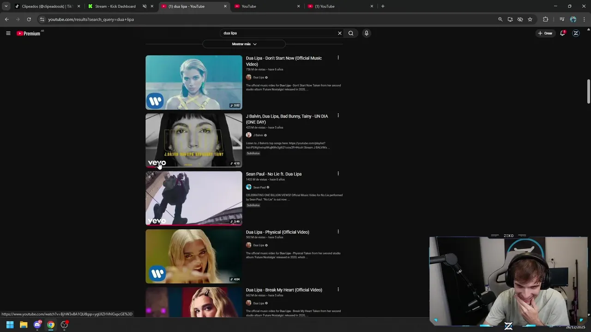Image resolution: width=591 pixels, height=332 pixels.
Task: Visit Dua Lipa channel under Don't Start Now
Action: [259, 77]
